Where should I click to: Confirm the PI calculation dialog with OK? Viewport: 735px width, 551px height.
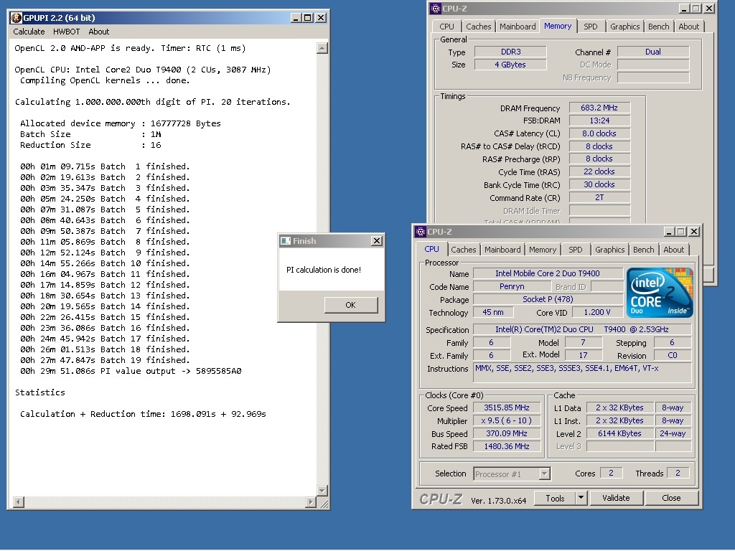(350, 305)
